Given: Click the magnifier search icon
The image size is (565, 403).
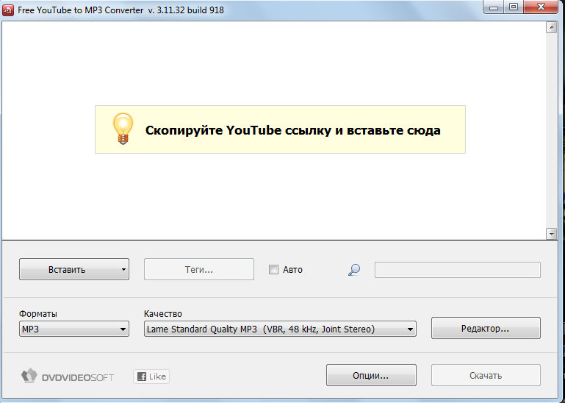Looking at the screenshot, I should click(354, 269).
